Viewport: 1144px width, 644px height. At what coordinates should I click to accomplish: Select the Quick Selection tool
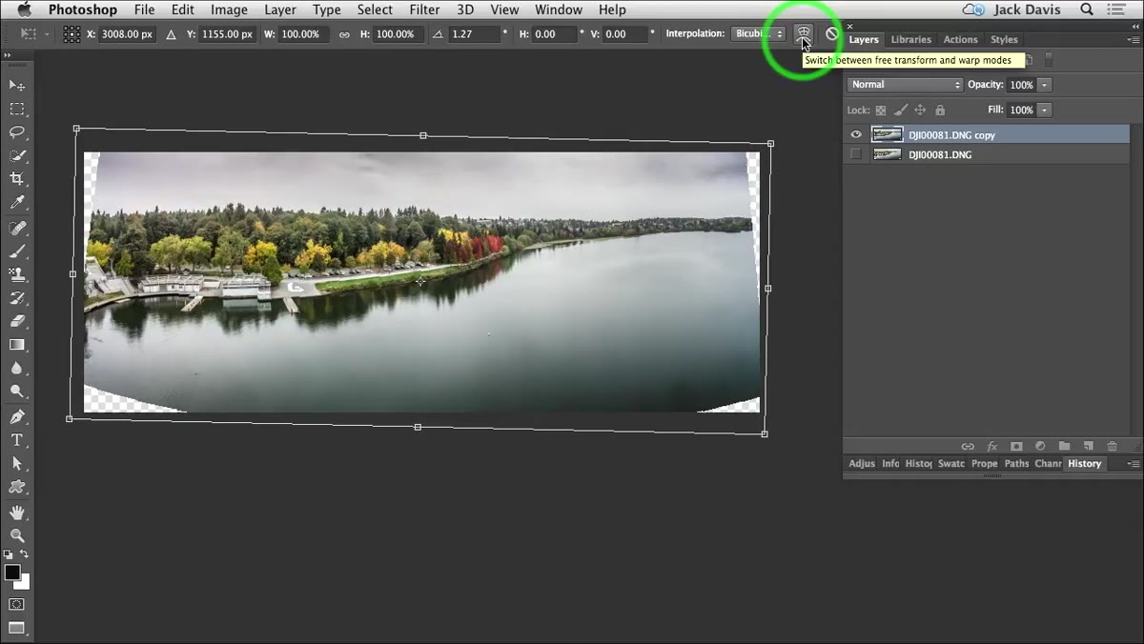[17, 155]
